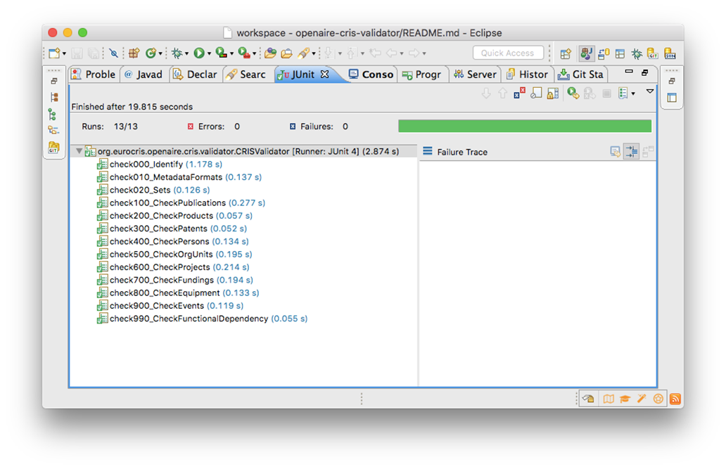Open the Servers tab
Screen dimensions: 726x469
[475, 75]
